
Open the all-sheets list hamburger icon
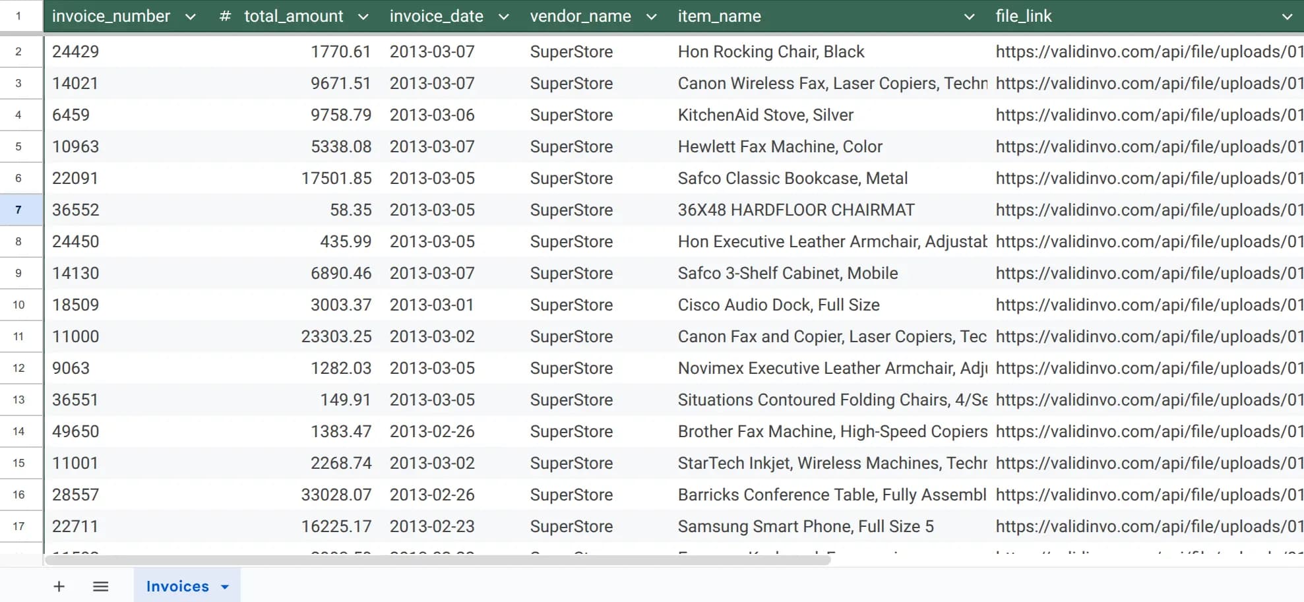100,586
